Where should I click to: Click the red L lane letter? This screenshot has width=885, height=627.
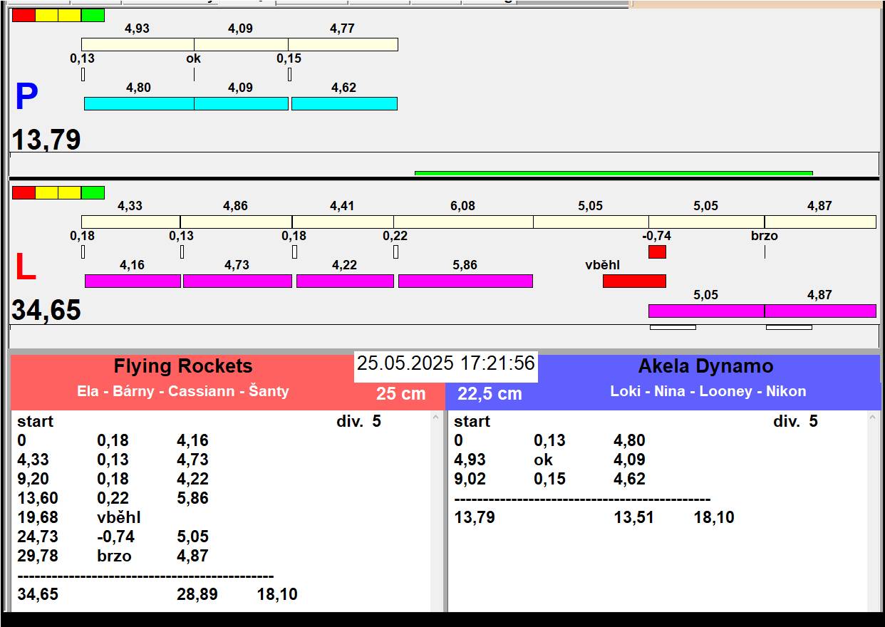point(25,268)
